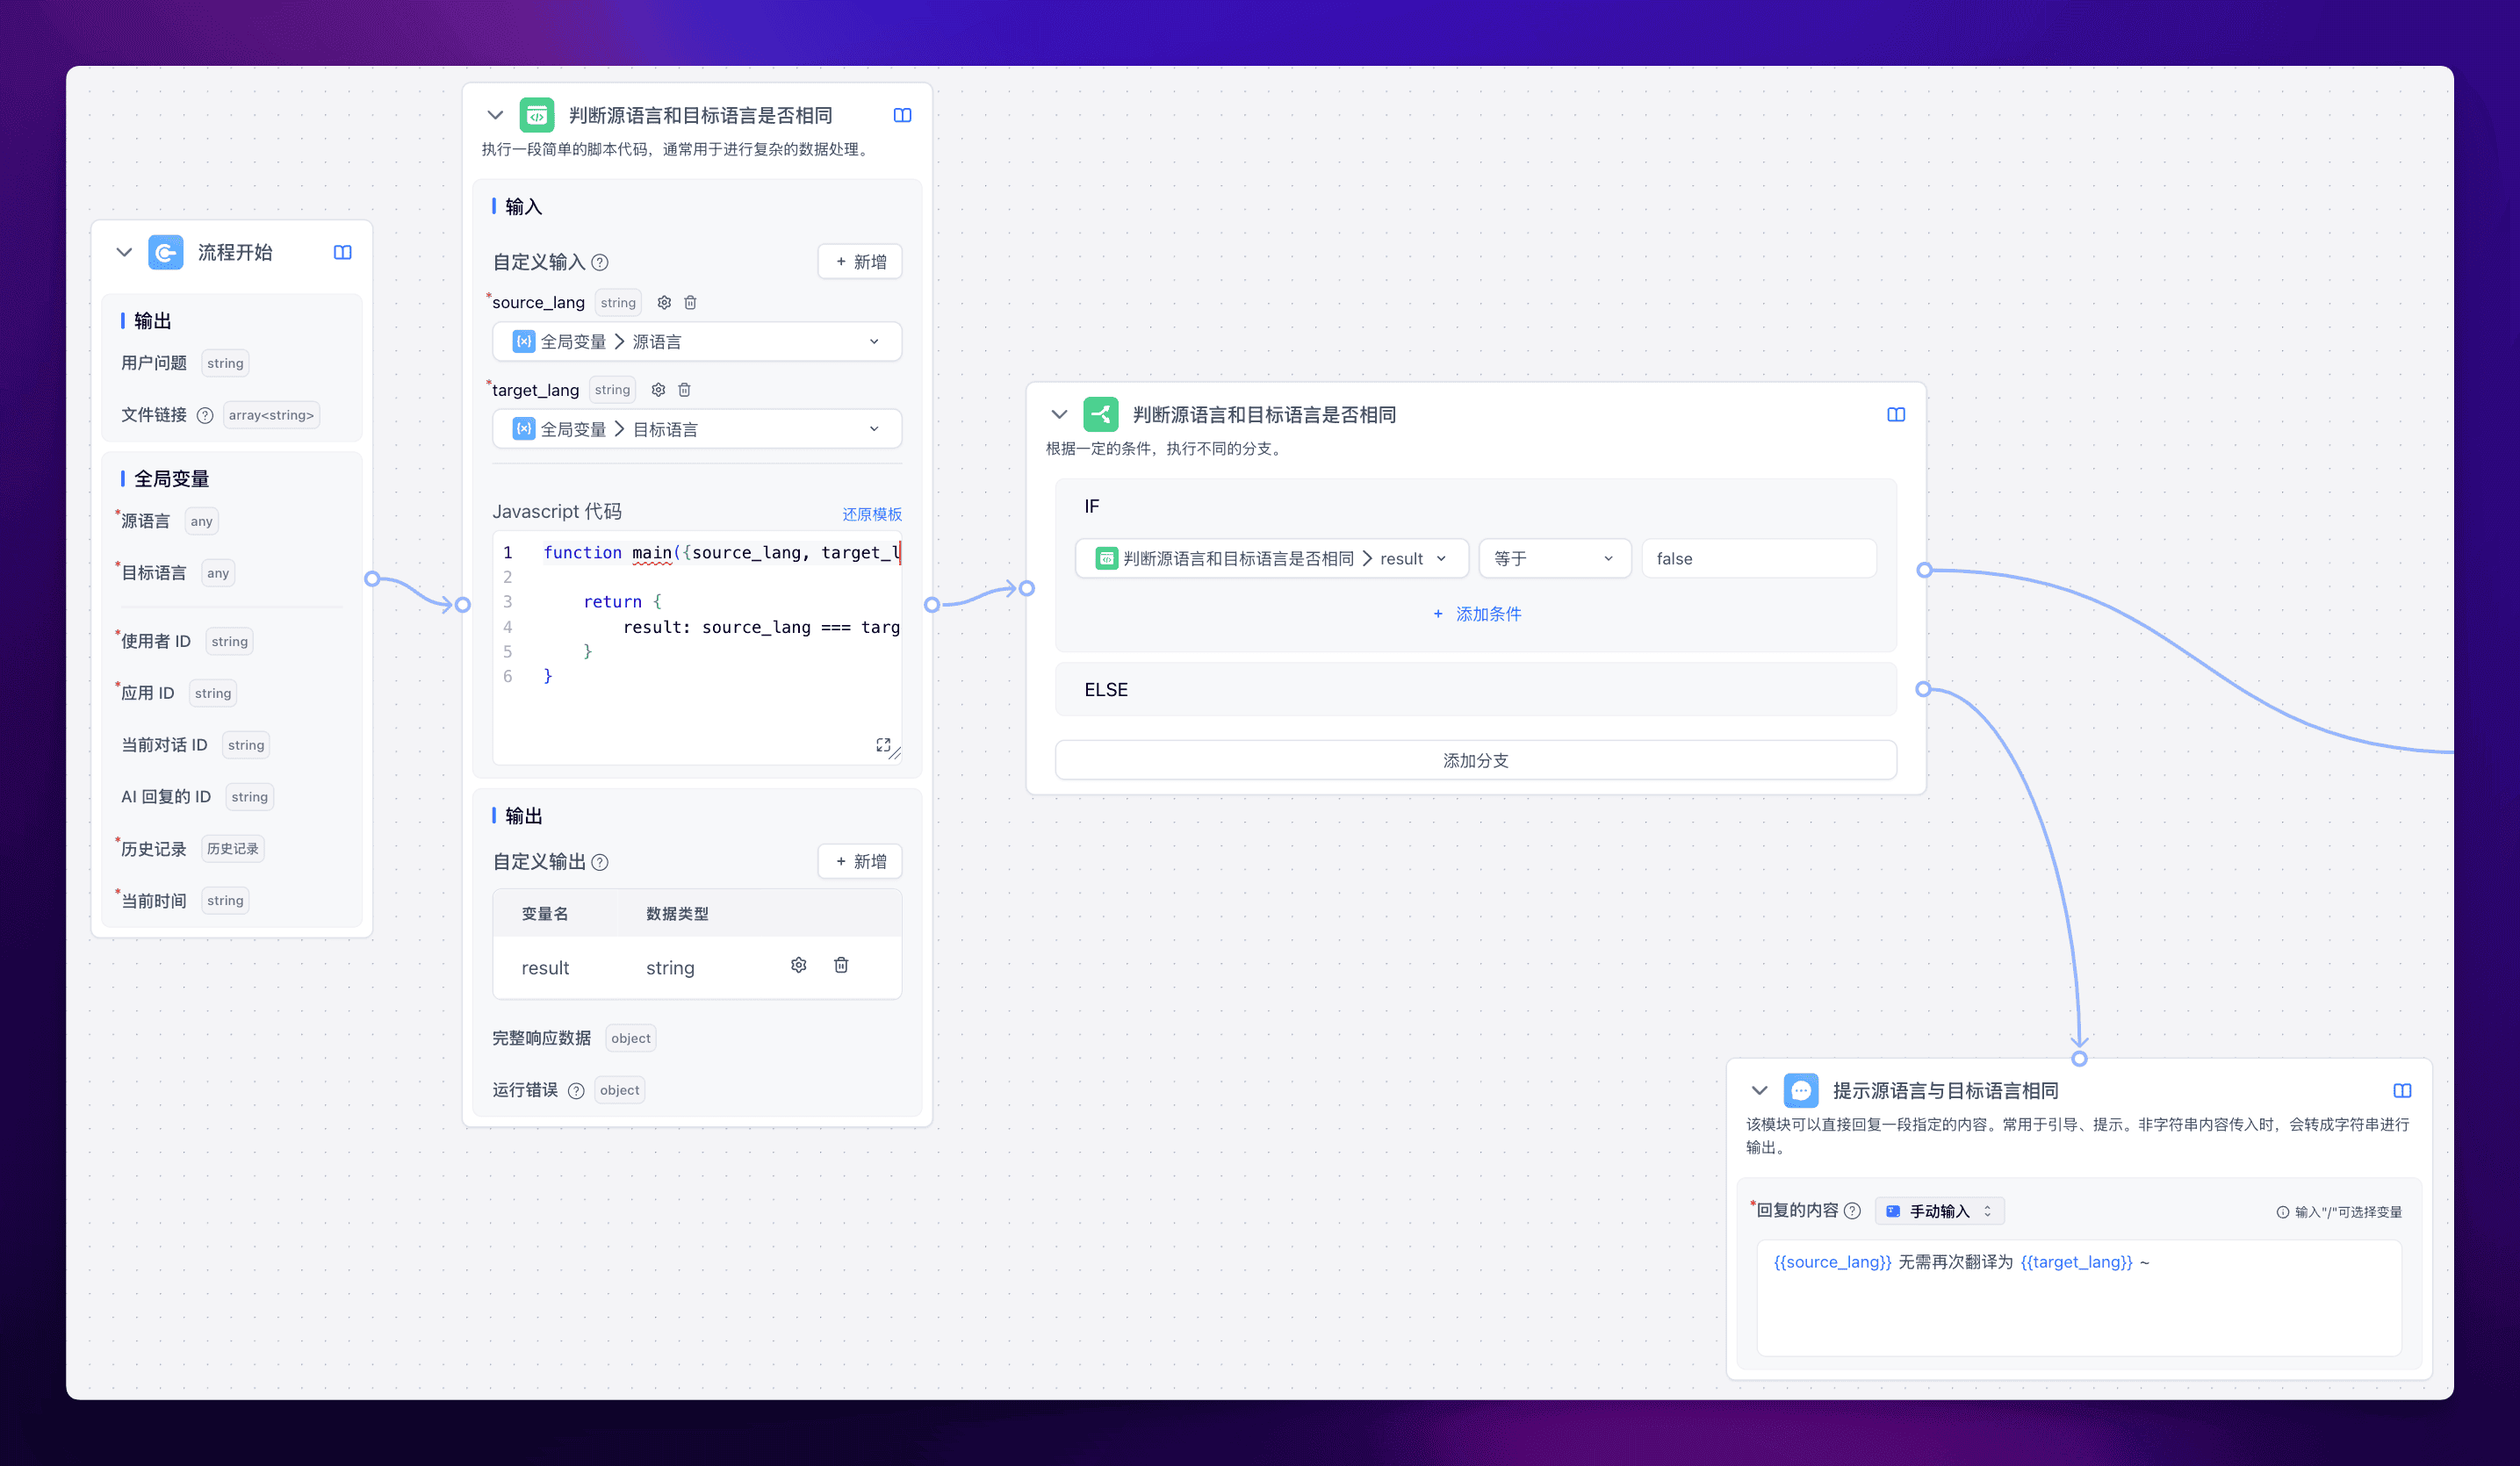The height and width of the screenshot is (1466, 2520).
Task: Click the help icon next to 文件链接
Action: (x=205, y=415)
